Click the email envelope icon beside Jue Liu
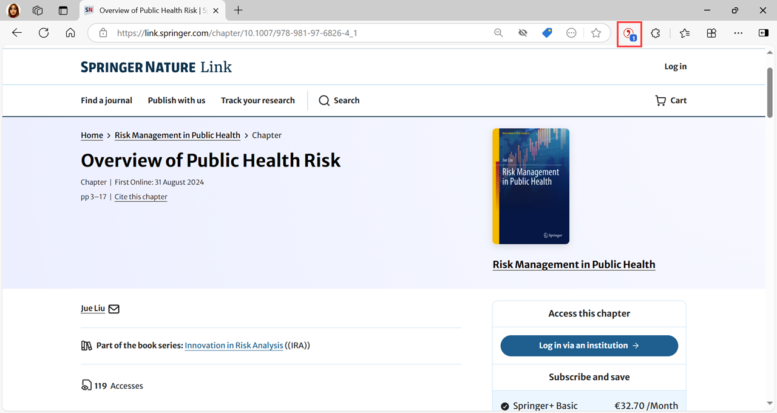 click(114, 309)
